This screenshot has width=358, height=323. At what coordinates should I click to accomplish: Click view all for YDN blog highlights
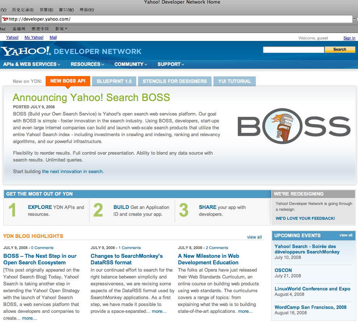[254, 237]
